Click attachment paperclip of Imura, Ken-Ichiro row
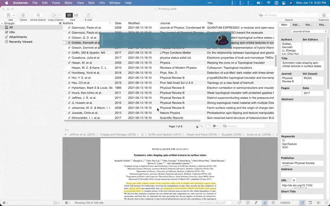 tap(69, 93)
